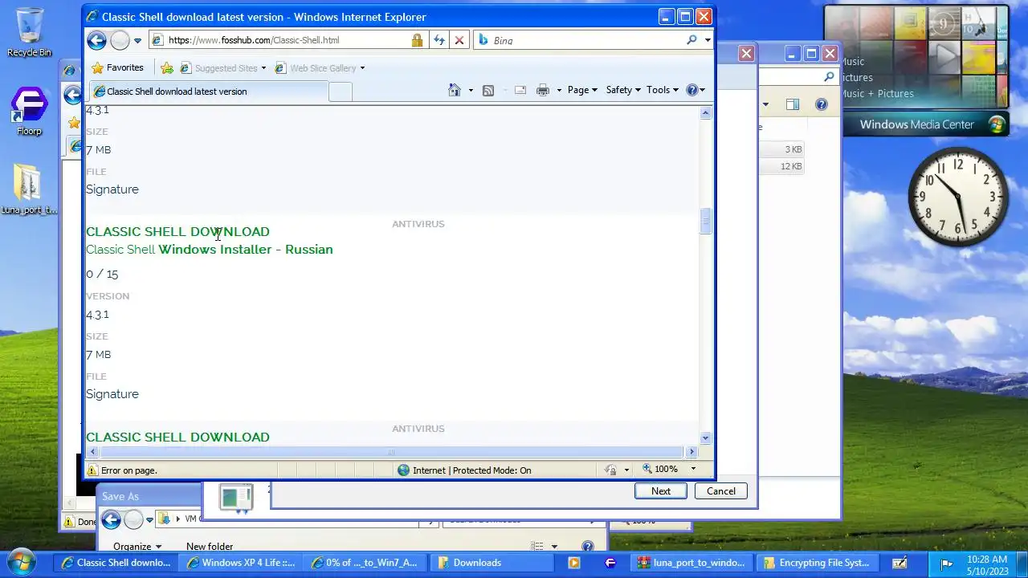The image size is (1028, 578).
Task: Click the Print icon in command bar
Action: (x=543, y=90)
